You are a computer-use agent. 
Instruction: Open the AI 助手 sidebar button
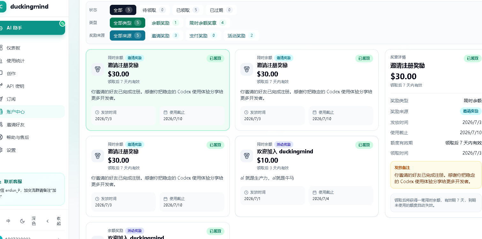pyautogui.click(x=32, y=28)
